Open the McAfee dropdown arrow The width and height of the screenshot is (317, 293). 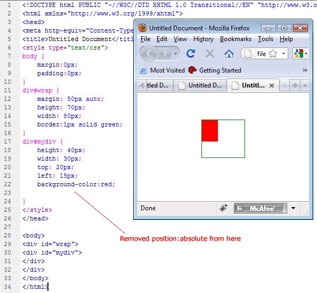pyautogui.click(x=293, y=208)
